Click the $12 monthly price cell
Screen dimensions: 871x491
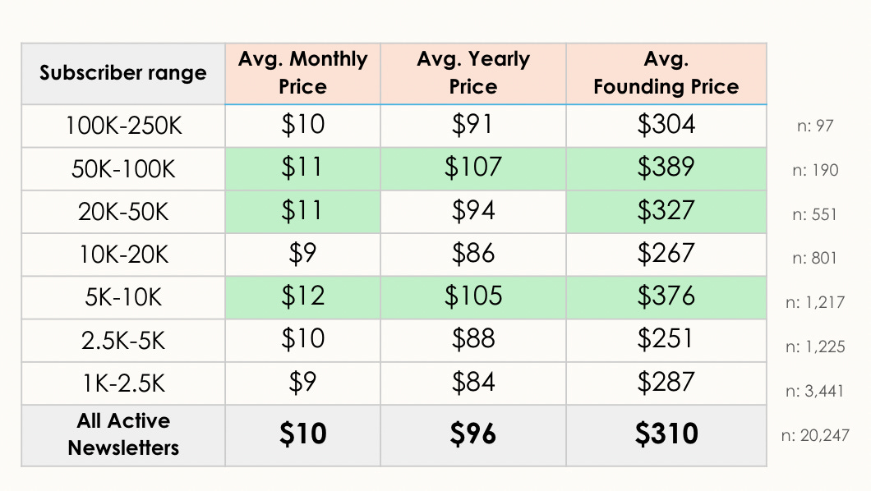[x=302, y=297]
